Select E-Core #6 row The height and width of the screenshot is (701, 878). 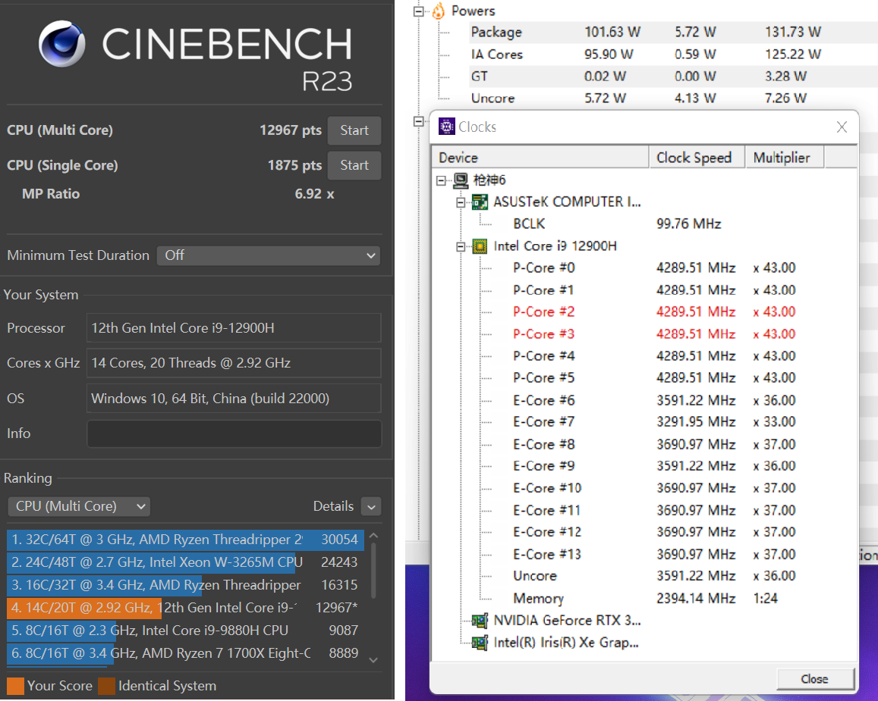[654, 400]
